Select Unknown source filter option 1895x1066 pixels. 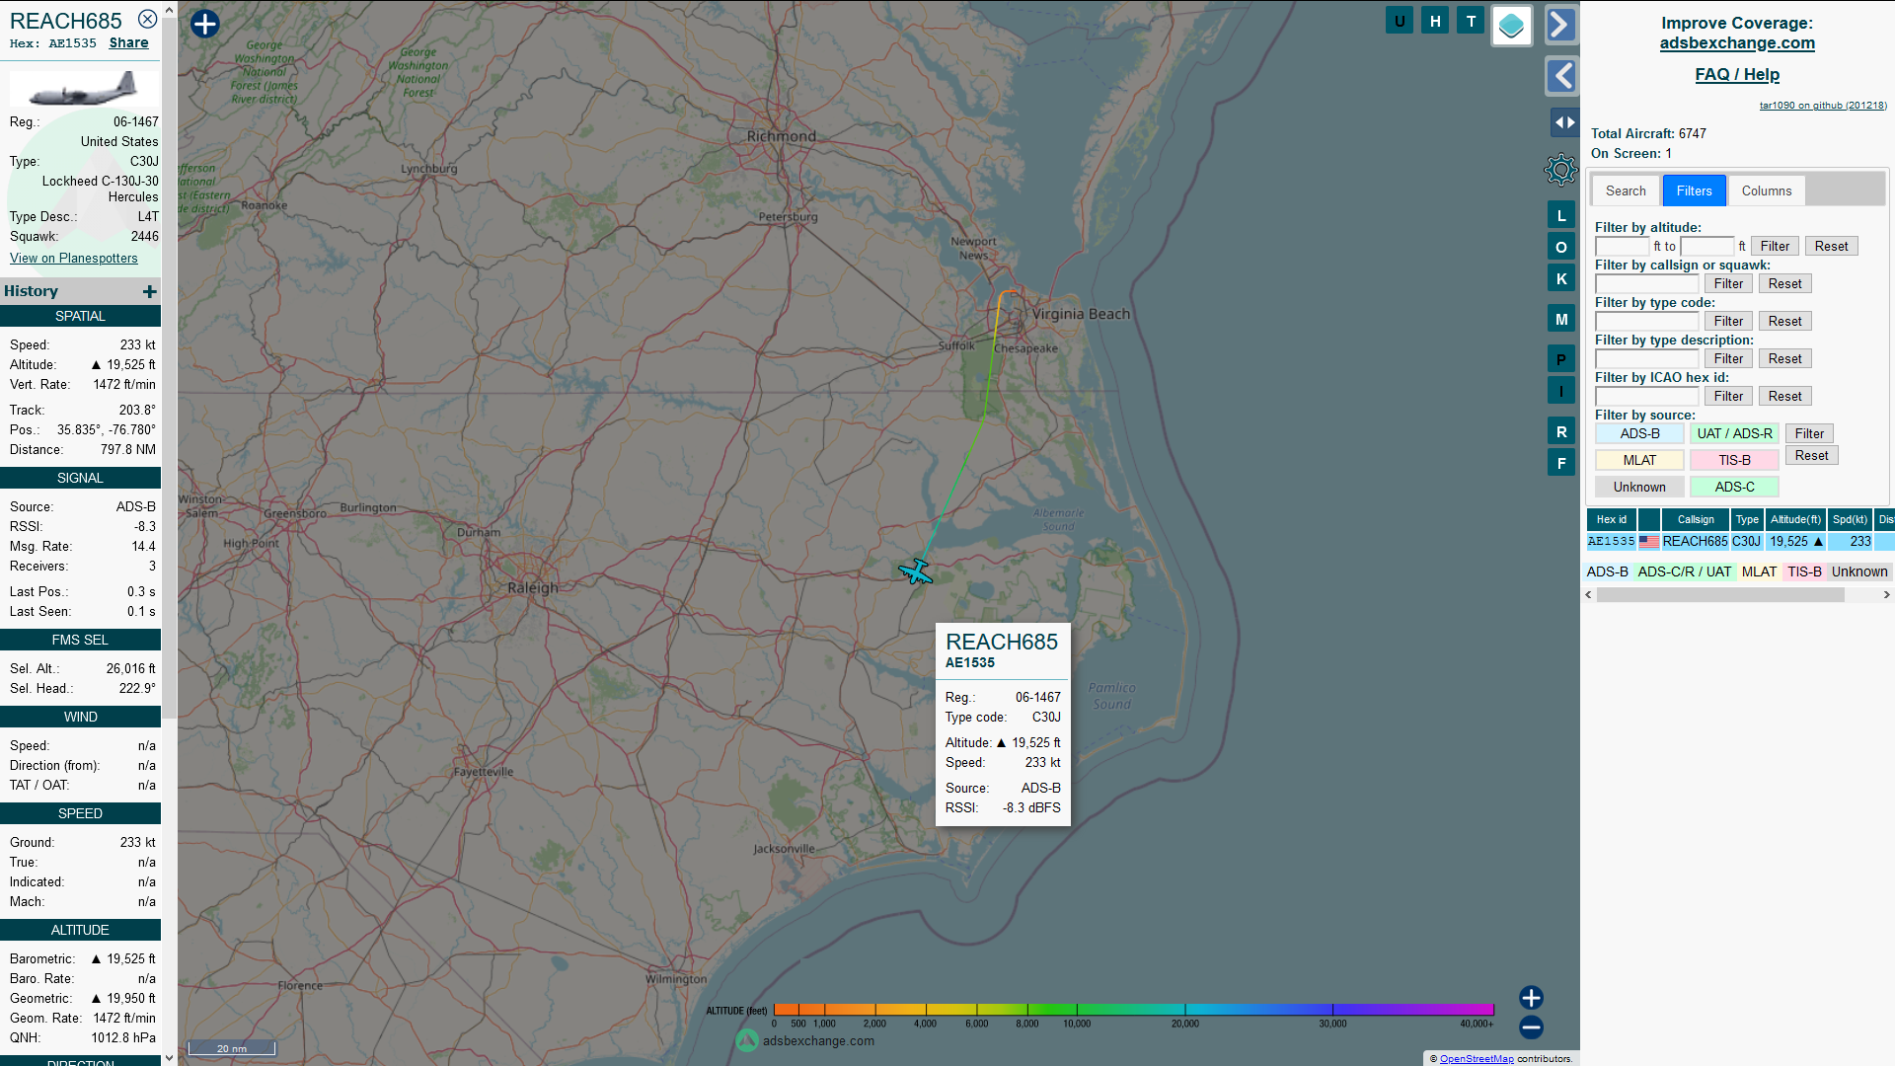tap(1639, 488)
